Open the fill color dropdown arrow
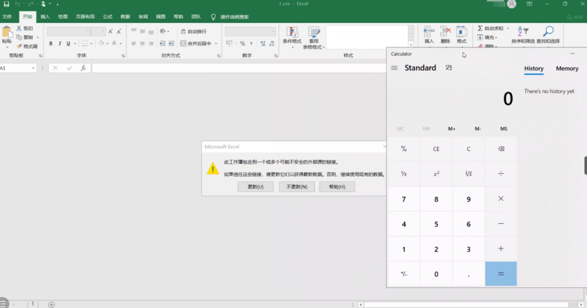Image resolution: width=587 pixels, height=308 pixels. pos(107,43)
